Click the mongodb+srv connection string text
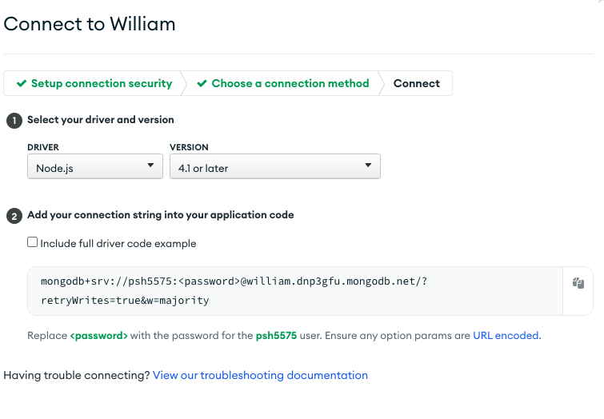 pyautogui.click(x=234, y=281)
